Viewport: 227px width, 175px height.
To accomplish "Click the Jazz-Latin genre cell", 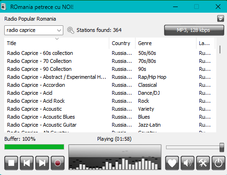I will click(x=149, y=125).
